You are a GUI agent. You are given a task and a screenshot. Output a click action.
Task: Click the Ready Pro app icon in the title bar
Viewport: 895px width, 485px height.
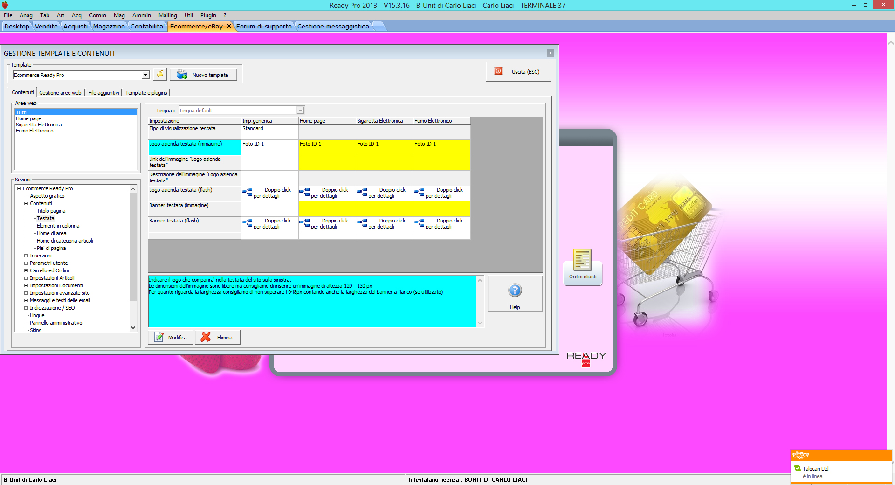point(5,5)
